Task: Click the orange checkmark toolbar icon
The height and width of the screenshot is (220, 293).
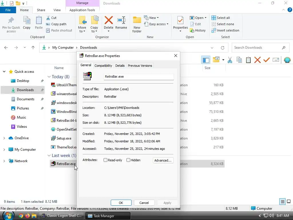Action: point(267,60)
